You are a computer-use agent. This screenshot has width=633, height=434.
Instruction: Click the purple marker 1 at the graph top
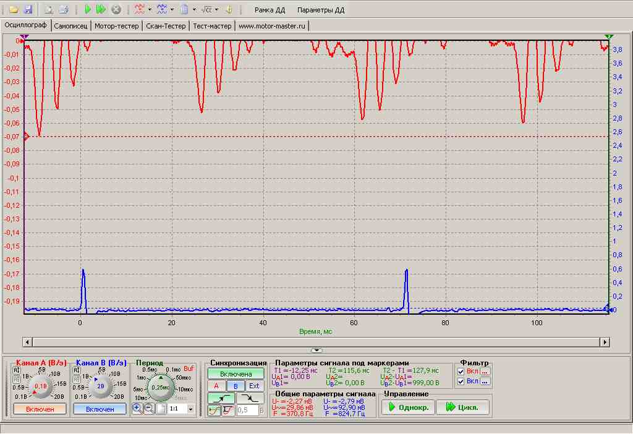(24, 37)
